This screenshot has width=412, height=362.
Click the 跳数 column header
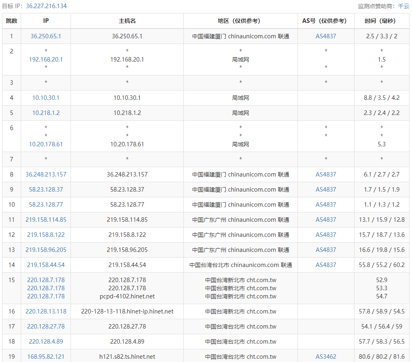(x=11, y=21)
